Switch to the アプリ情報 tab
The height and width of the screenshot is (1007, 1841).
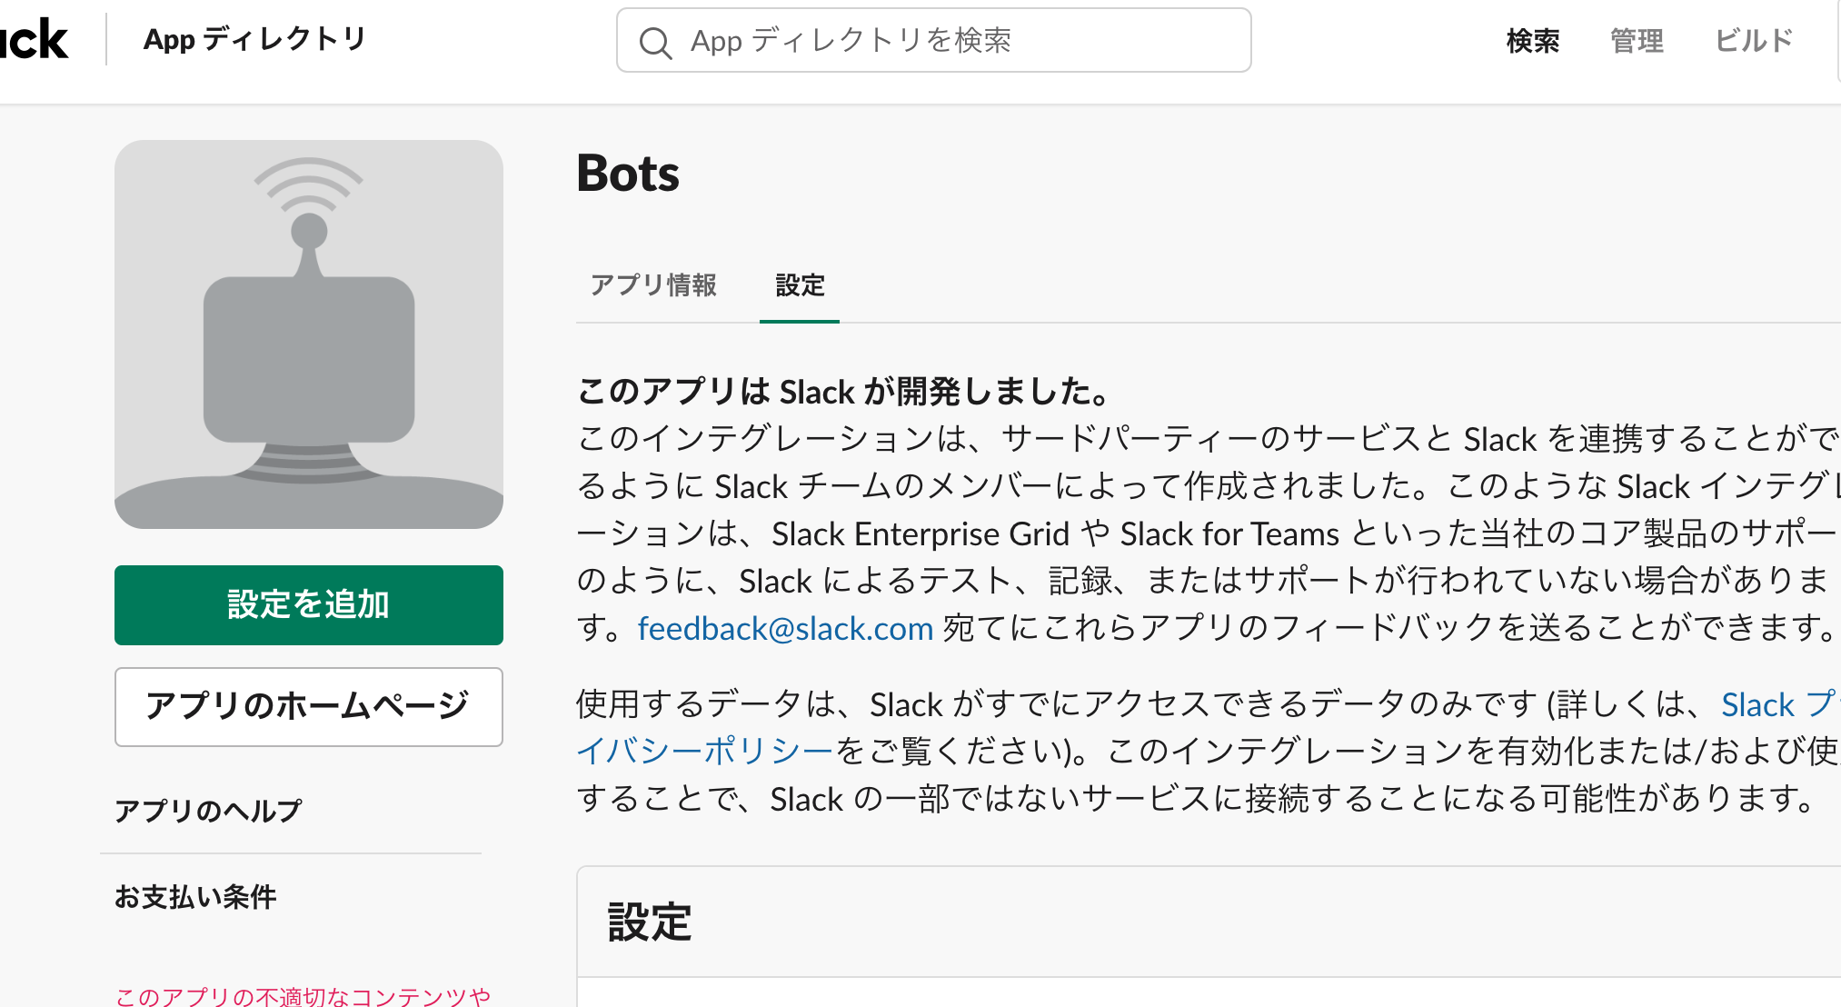click(653, 285)
